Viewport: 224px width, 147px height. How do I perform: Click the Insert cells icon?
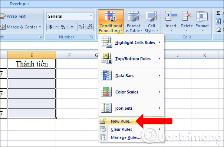point(171,16)
